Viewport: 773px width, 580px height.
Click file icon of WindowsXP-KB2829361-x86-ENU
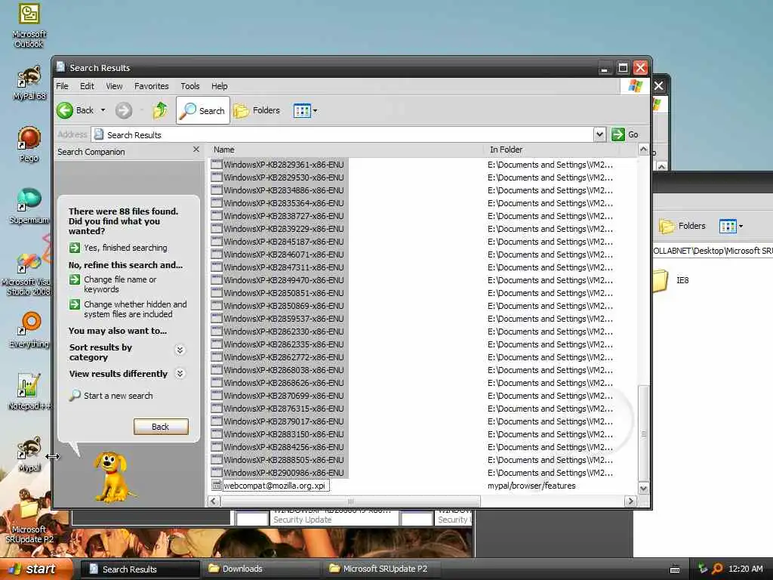[x=217, y=164]
